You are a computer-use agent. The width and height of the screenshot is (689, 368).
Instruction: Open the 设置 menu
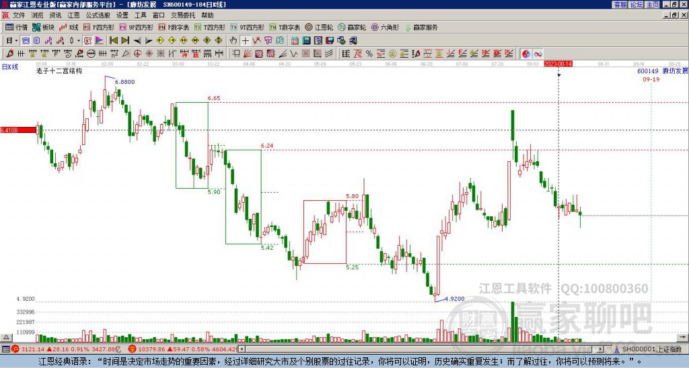click(122, 15)
